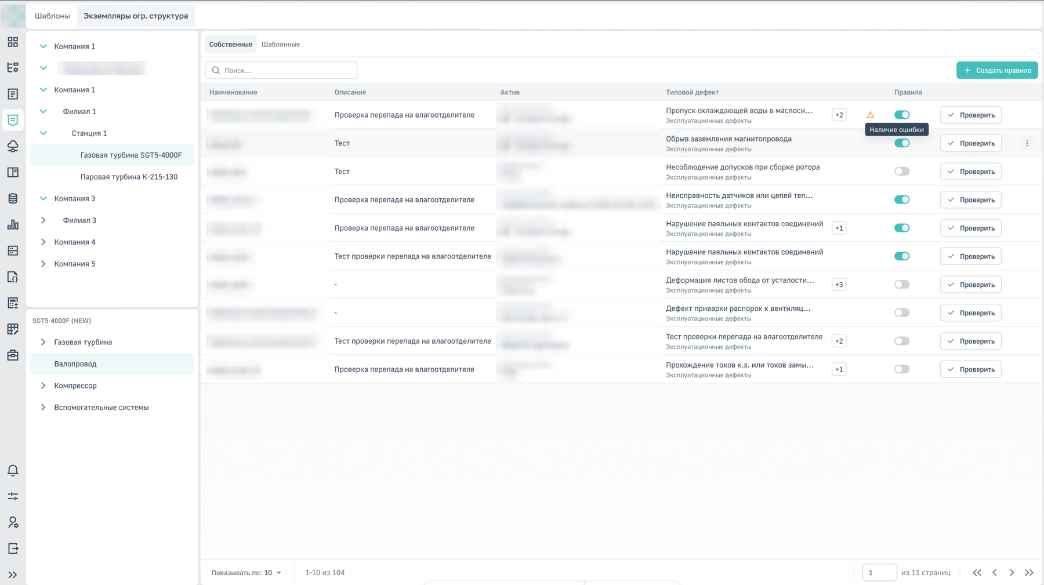
Task: Open the user settings icon
Action: (x=13, y=522)
